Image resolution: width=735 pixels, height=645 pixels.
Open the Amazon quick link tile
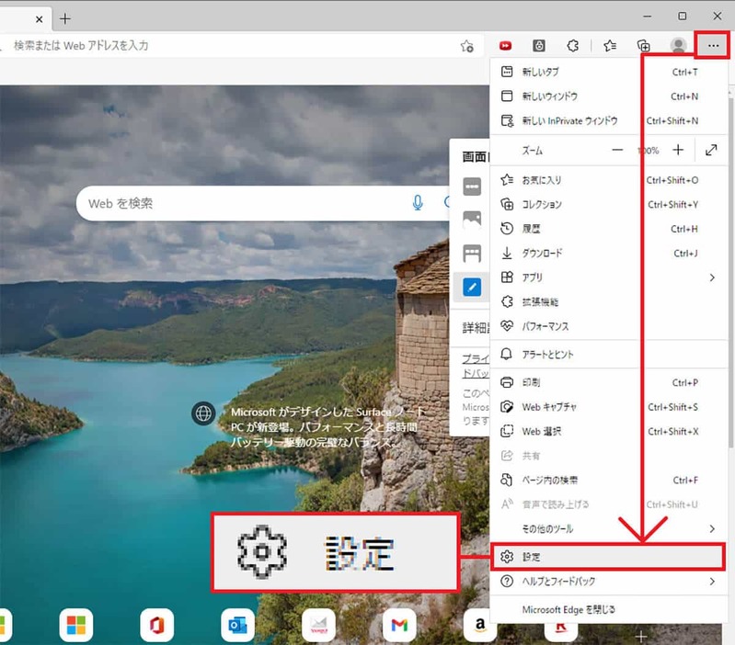479,625
